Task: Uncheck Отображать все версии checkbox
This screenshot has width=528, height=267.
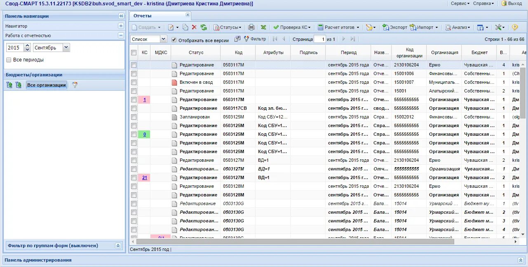Action: tap(174, 40)
